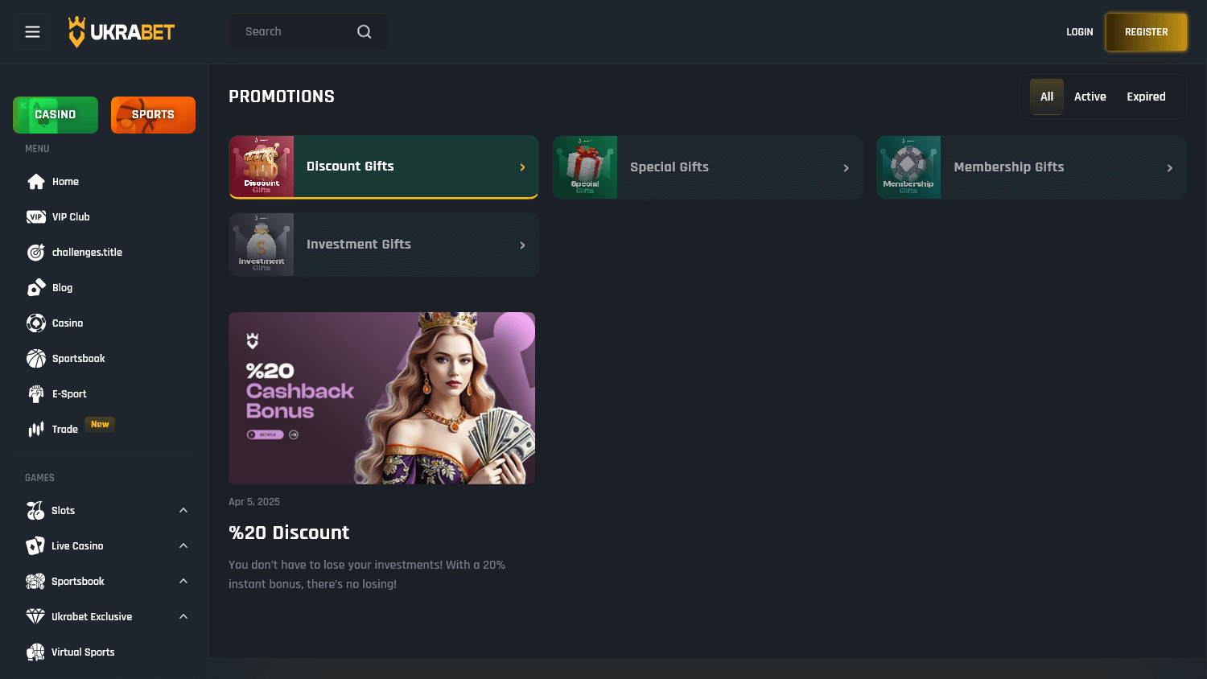Screen dimensions: 1207x679
Task: Click inside the Search input field
Action: tap(290, 31)
